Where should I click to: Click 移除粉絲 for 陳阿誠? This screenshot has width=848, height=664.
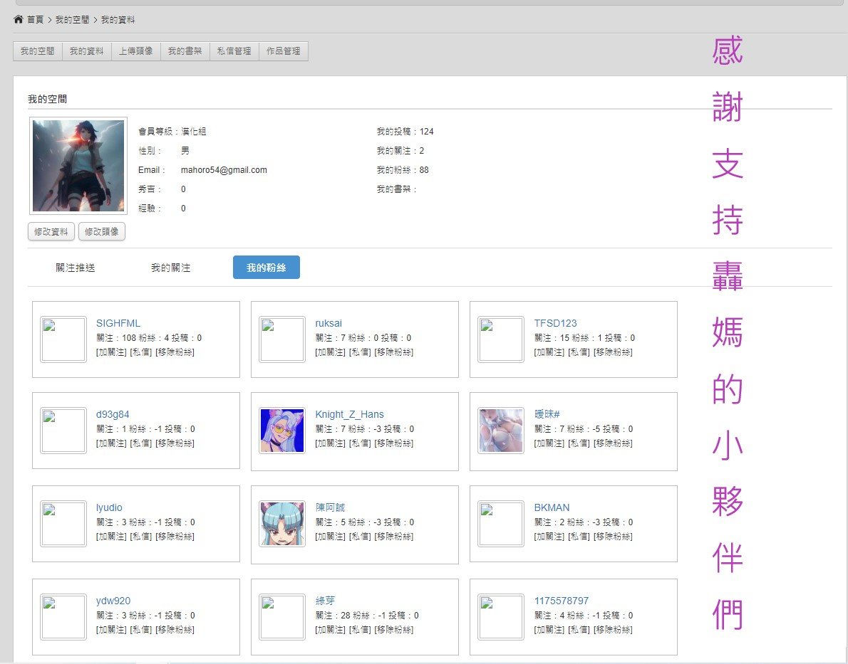(394, 537)
